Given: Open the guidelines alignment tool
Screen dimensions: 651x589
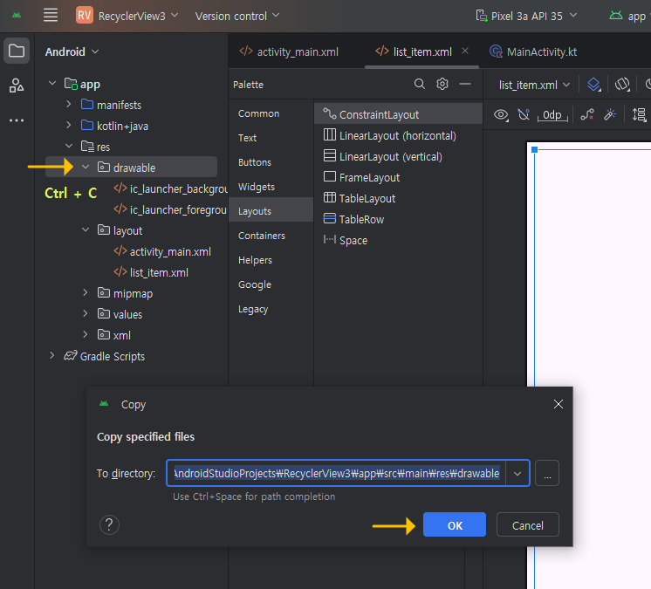Looking at the screenshot, I should (639, 114).
